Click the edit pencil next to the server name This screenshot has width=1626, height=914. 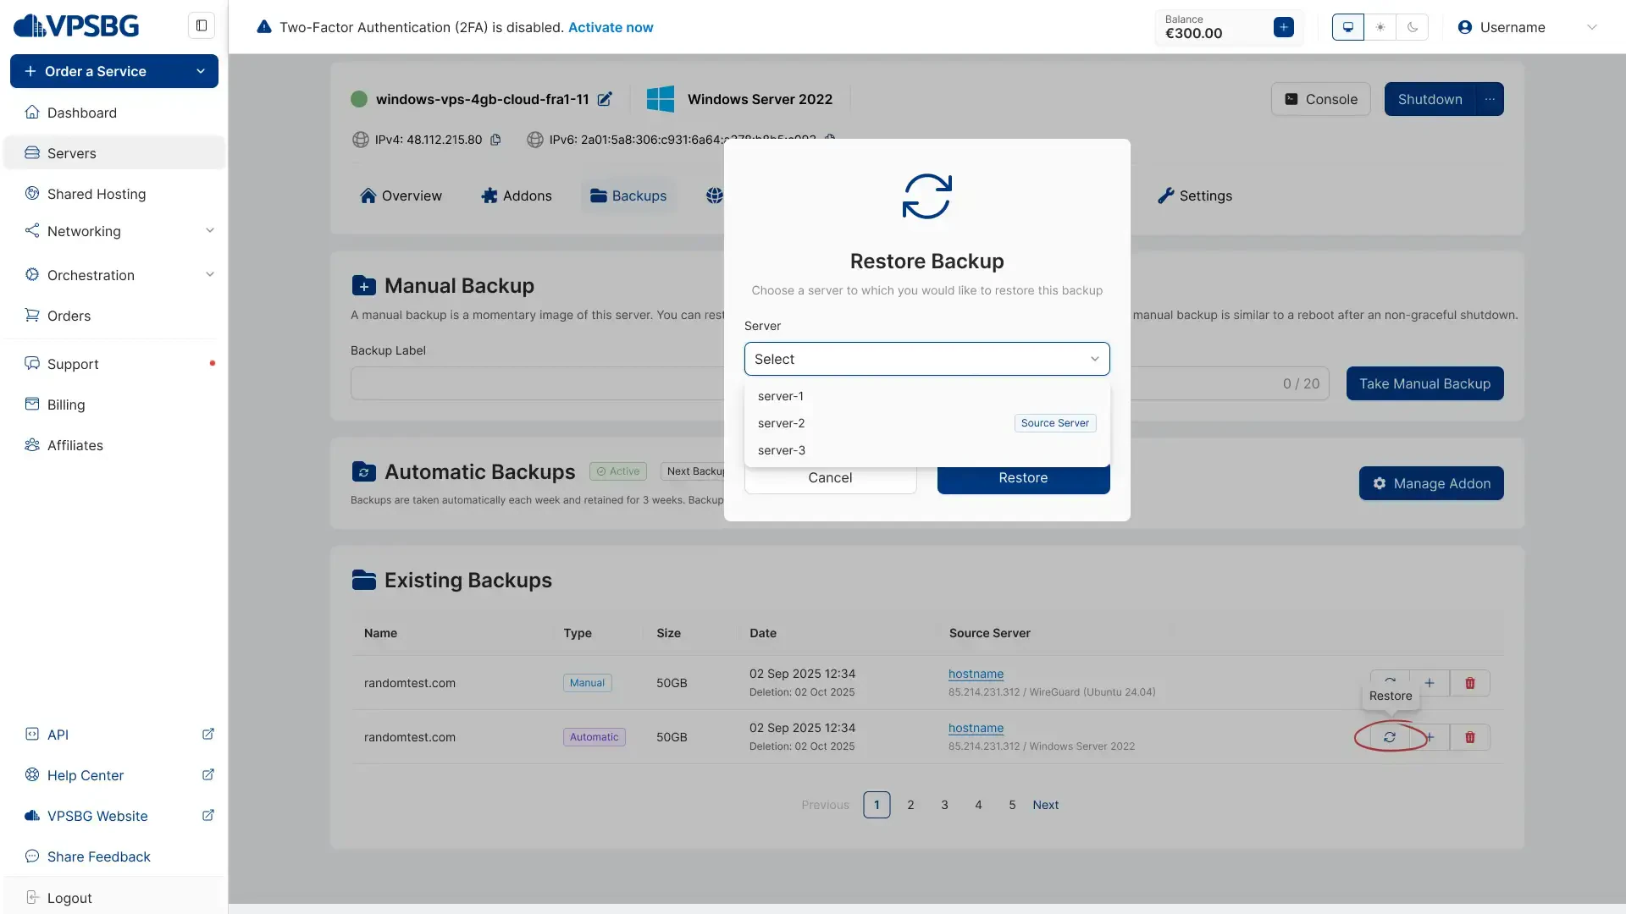click(x=605, y=99)
